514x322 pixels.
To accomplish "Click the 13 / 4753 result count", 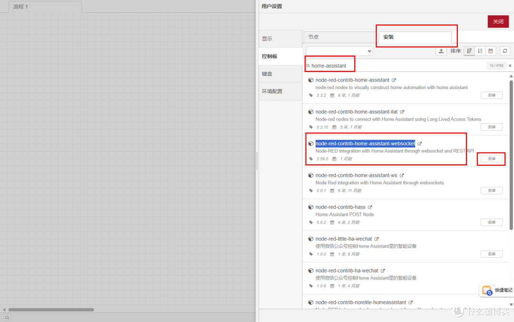I will (x=496, y=66).
